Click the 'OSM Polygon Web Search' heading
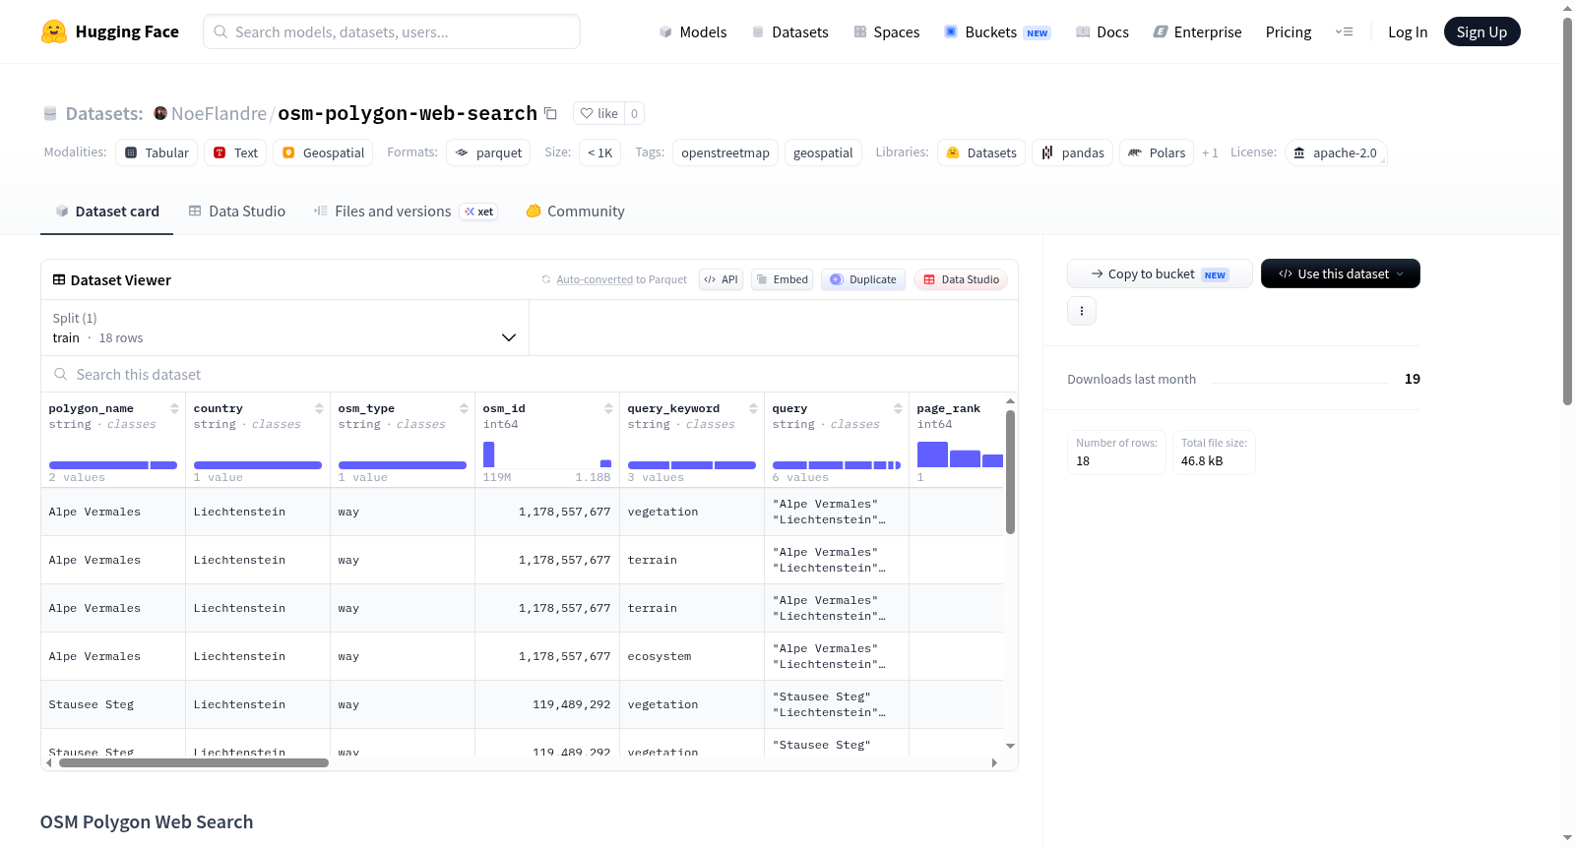This screenshot has width=1575, height=847. pyautogui.click(x=147, y=821)
